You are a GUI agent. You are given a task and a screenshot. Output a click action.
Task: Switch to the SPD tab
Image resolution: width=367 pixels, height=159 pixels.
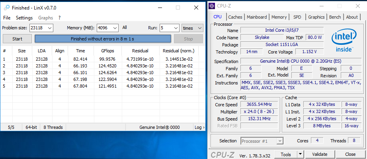297,17
